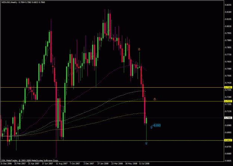Viewport: 233px width, 166px height.
Task: Click the 0.7805 price axis label
Action: pos(228,48)
